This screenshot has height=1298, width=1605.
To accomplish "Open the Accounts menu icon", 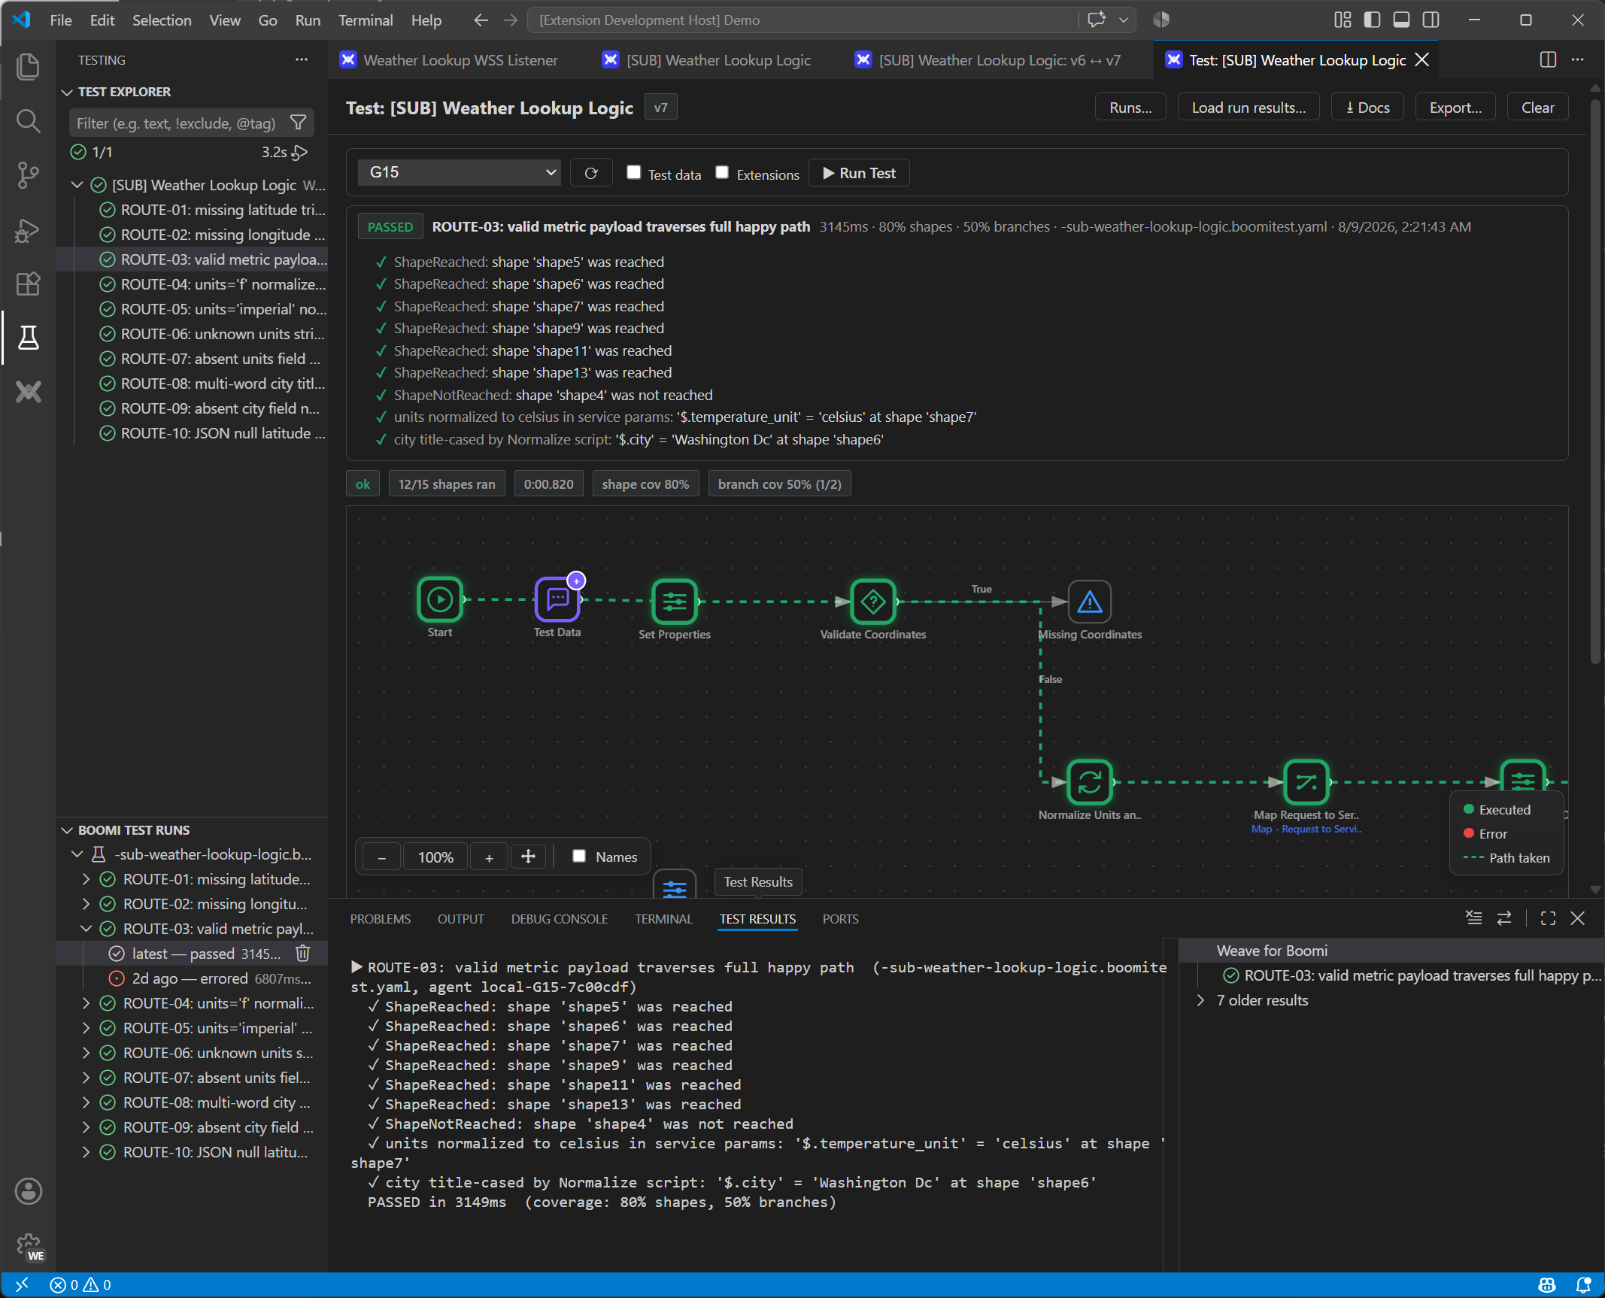I will [28, 1191].
